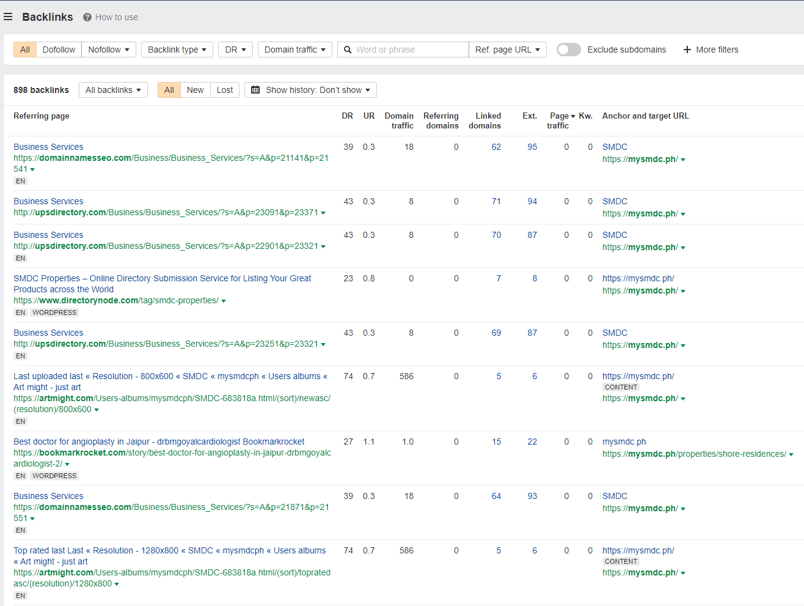
Task: Switch to the Lost backlinks tab
Action: pyautogui.click(x=225, y=90)
